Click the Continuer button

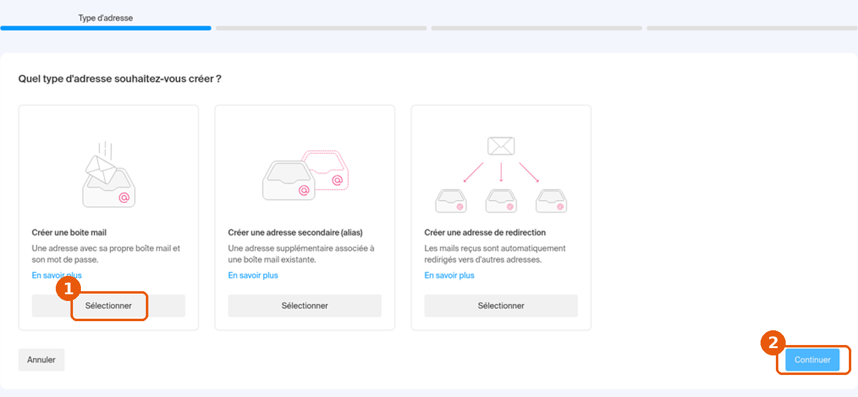click(x=813, y=360)
